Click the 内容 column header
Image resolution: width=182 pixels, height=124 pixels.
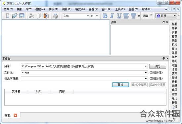click(62, 91)
